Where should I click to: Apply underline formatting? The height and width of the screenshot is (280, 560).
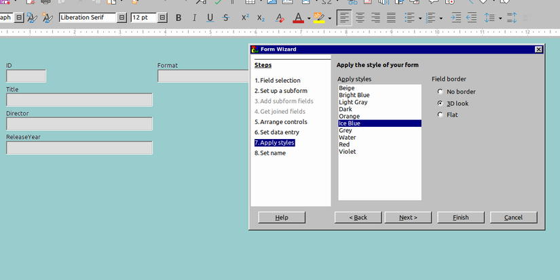(210, 18)
